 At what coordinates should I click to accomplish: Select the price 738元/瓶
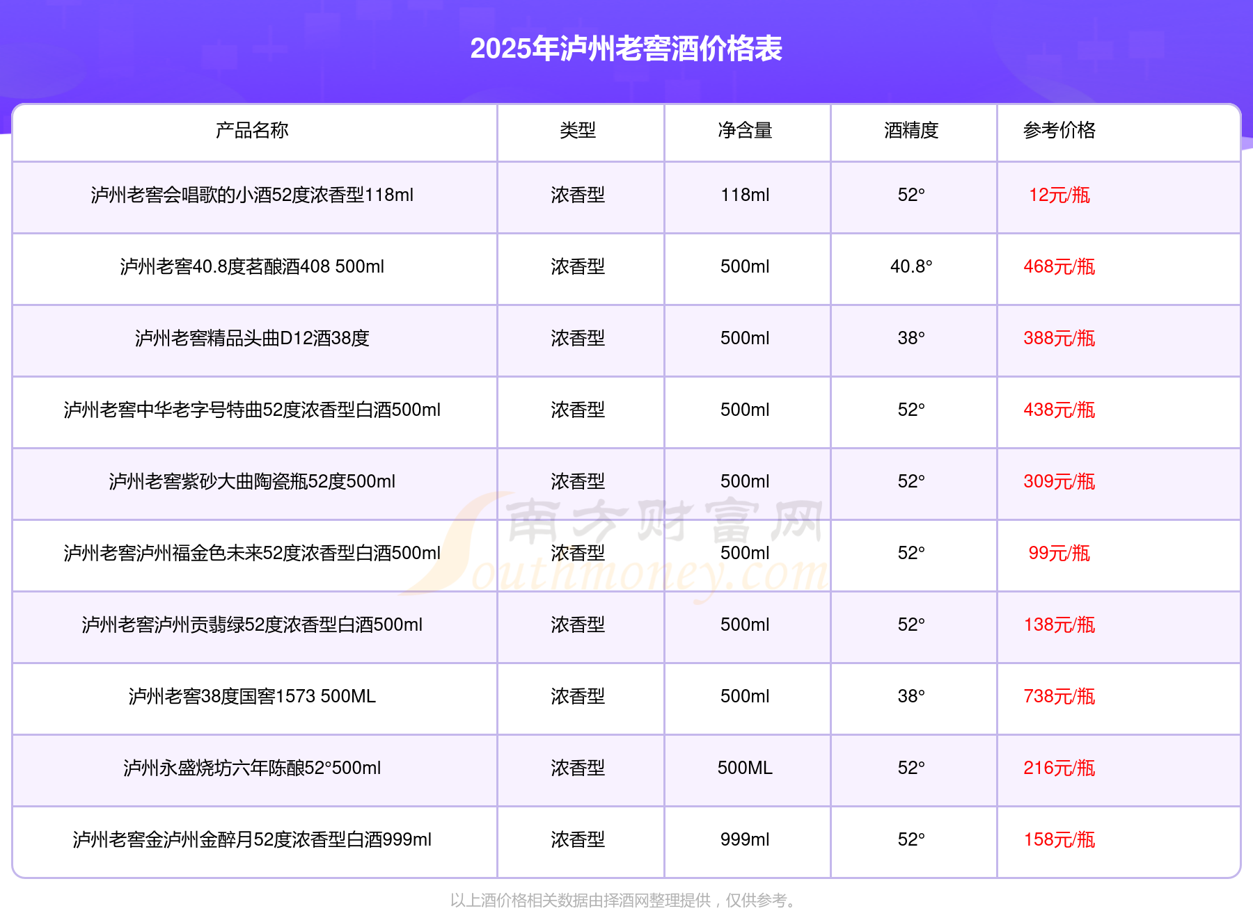1059,696
